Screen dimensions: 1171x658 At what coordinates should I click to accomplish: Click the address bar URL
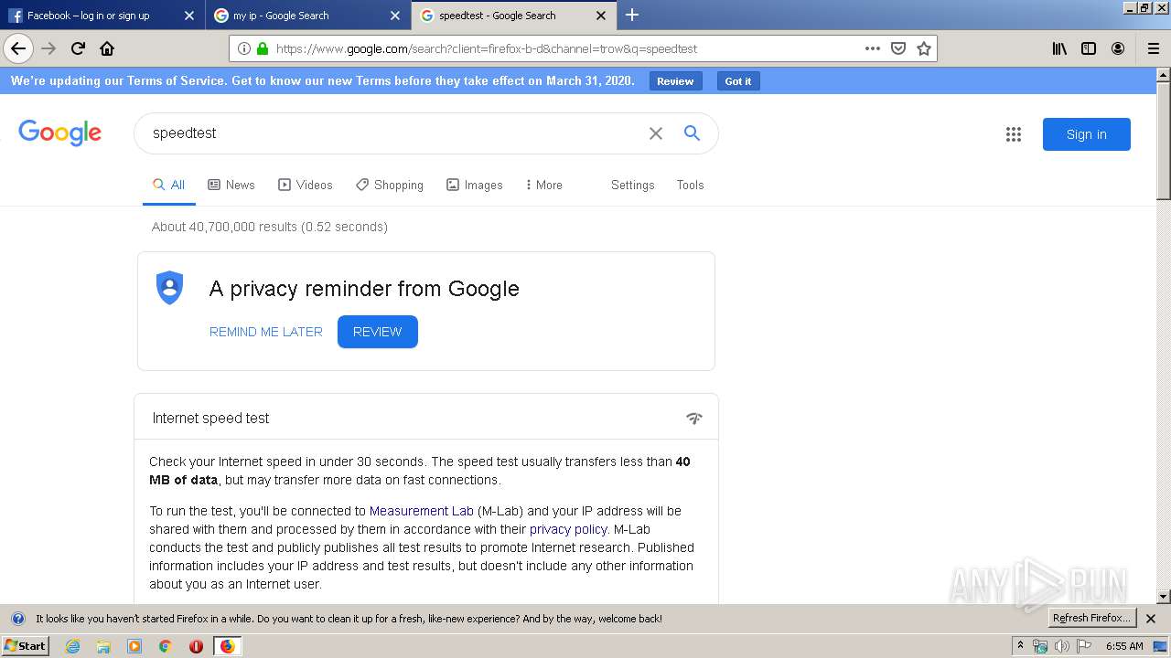pyautogui.click(x=487, y=48)
